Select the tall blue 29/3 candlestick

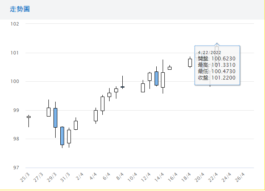(55, 118)
